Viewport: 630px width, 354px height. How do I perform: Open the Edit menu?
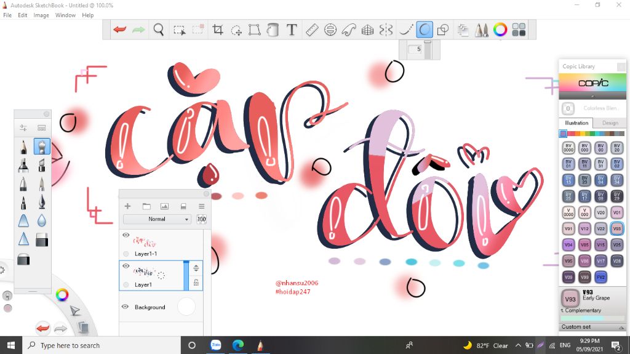[23, 15]
